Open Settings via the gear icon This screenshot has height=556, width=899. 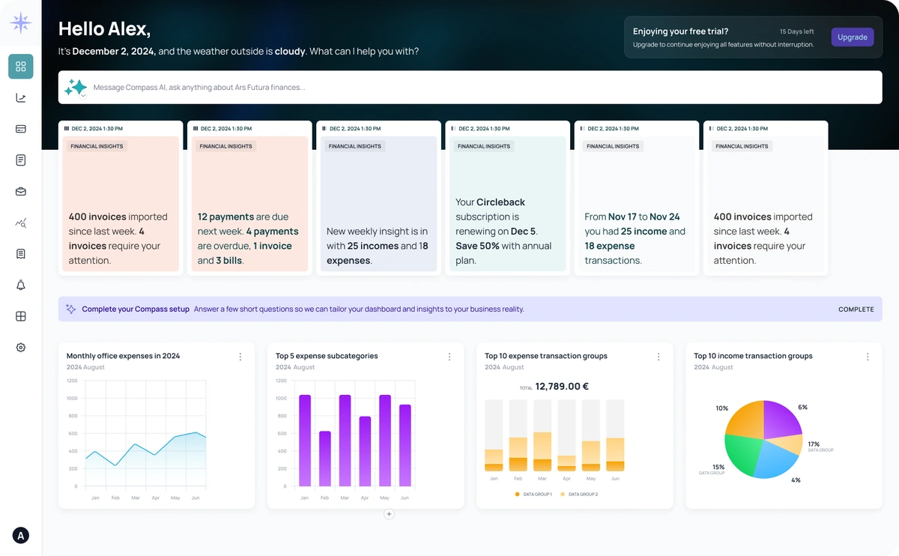coord(20,347)
